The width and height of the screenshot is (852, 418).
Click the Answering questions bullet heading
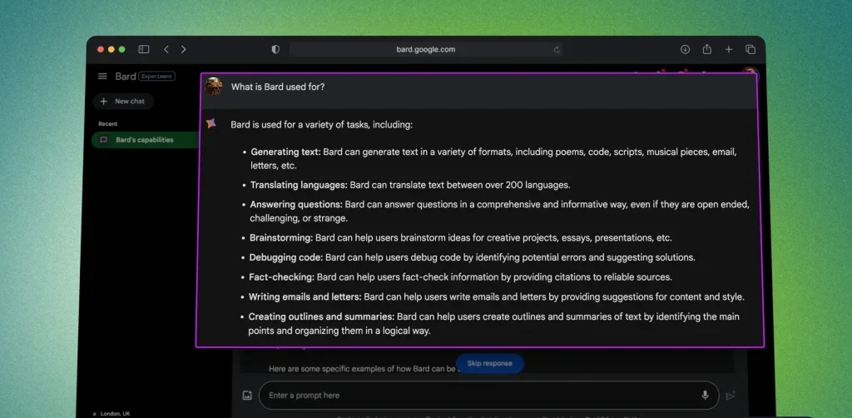(x=296, y=205)
